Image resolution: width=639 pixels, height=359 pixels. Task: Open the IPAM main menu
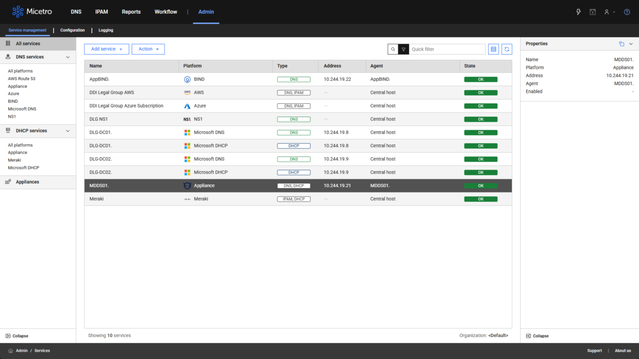[102, 12]
